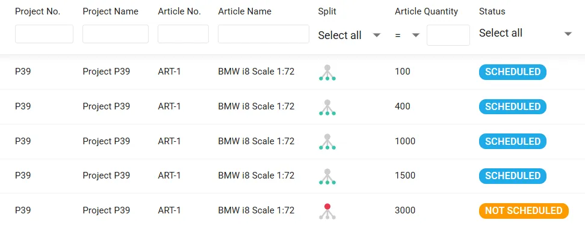Click the split icon in the quantity 400 row
Viewport: 585px width, 226px height.
pyautogui.click(x=327, y=107)
